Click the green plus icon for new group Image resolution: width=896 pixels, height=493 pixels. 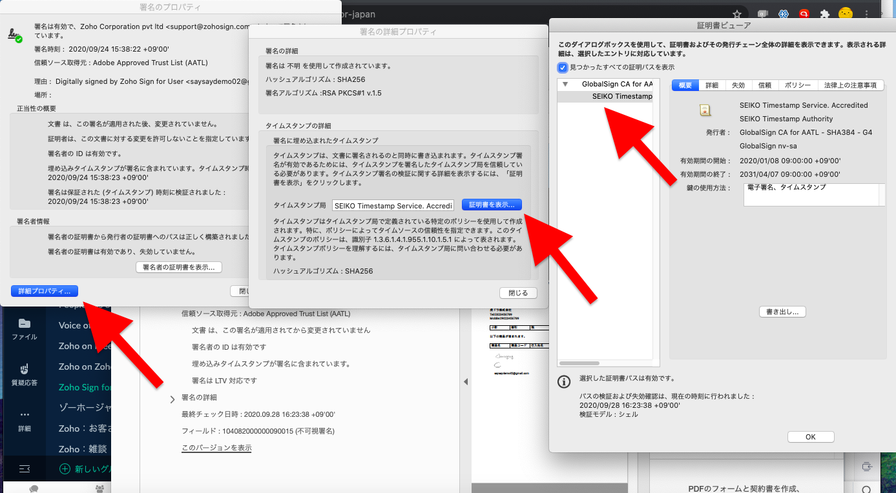pyautogui.click(x=65, y=468)
